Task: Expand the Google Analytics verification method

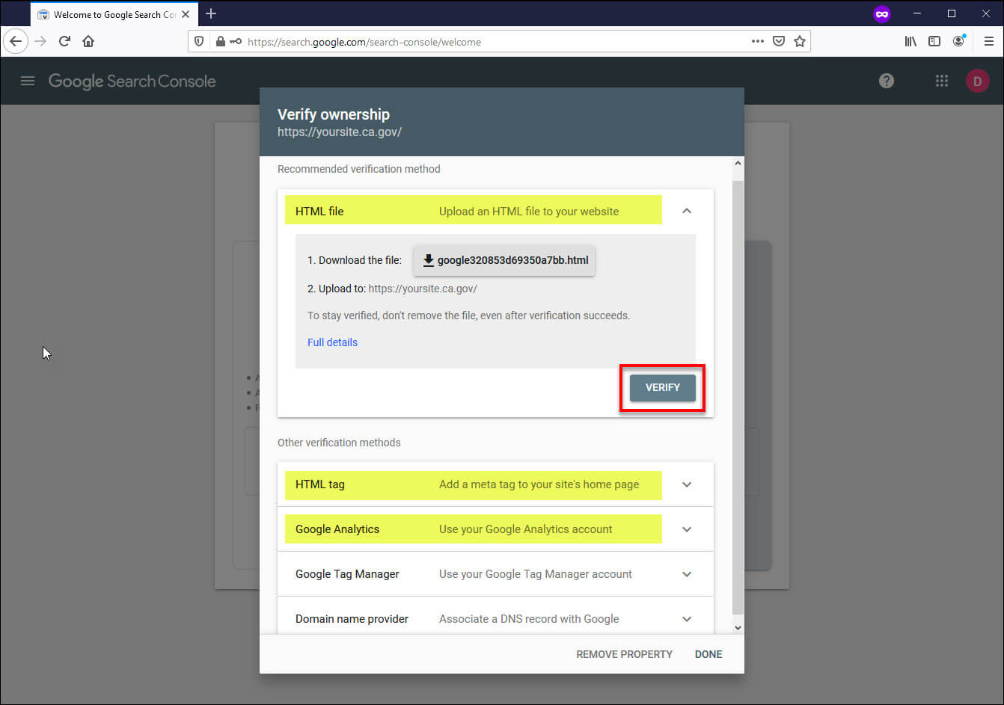Action: coord(687,529)
